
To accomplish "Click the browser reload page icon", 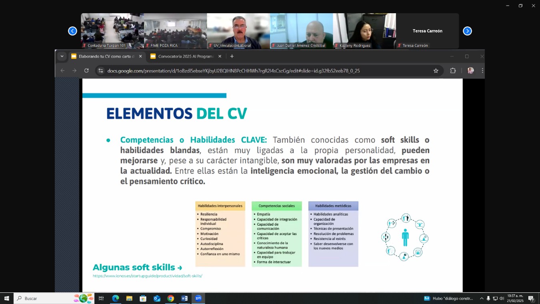I will [x=86, y=71].
